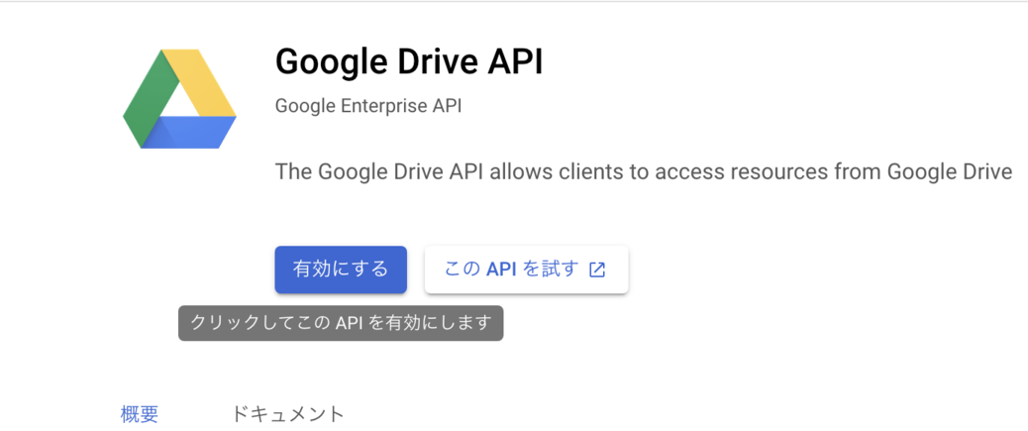
Task: Open the この API を試す button
Action: click(527, 269)
